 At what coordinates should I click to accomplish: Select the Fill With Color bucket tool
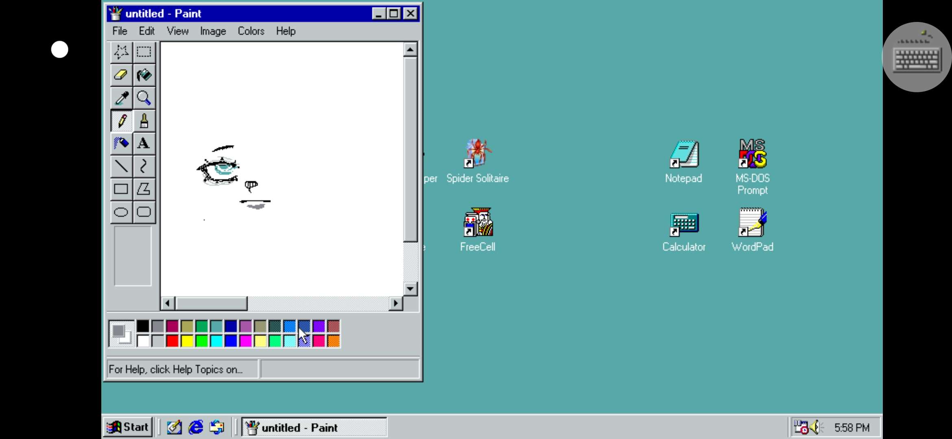[144, 75]
